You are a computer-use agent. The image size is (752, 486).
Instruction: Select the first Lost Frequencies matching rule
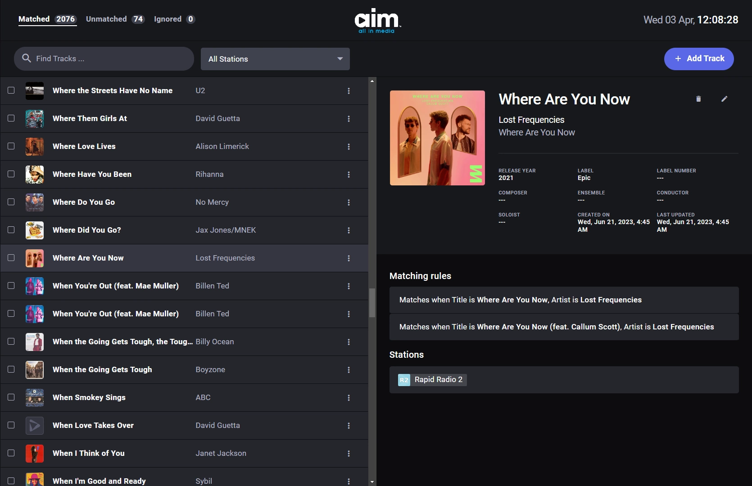[564, 300]
